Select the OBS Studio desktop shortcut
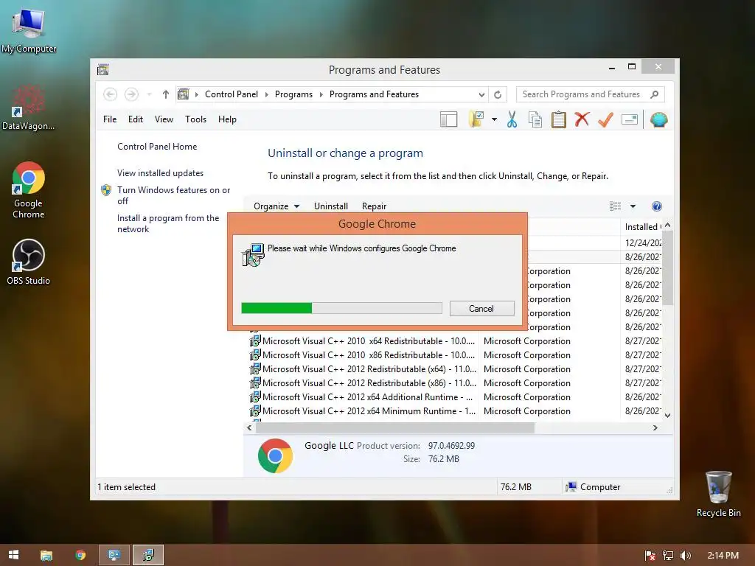Viewport: 755px width, 566px height. coord(29,262)
